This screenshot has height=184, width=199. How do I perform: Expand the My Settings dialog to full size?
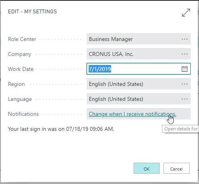tap(186, 13)
